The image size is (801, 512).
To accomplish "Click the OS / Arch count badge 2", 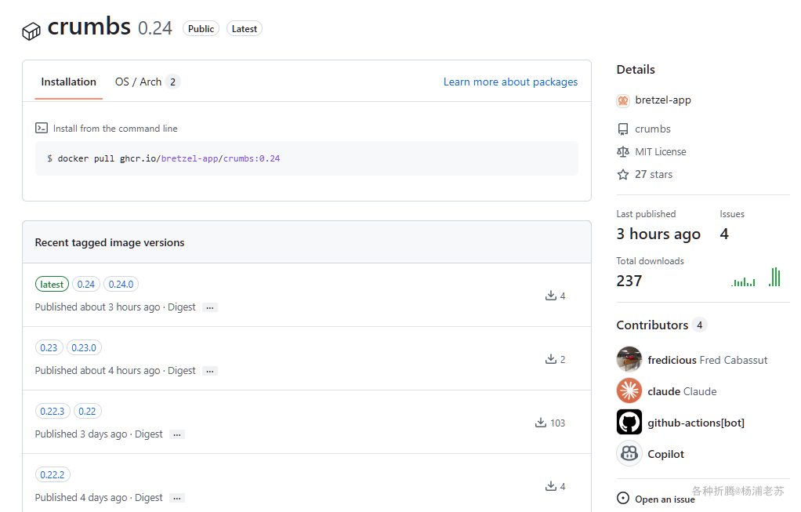I will click(x=172, y=82).
